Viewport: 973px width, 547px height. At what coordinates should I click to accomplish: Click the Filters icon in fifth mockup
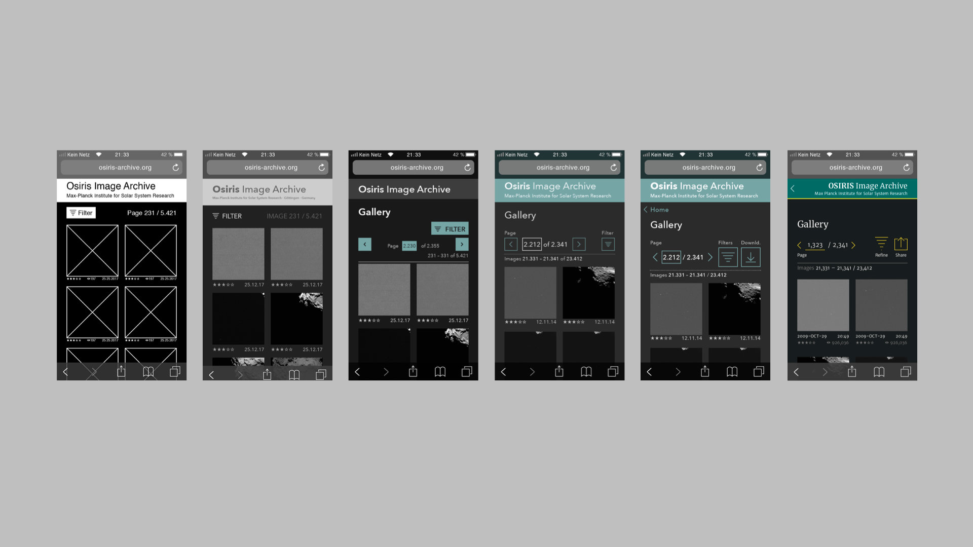coord(727,257)
